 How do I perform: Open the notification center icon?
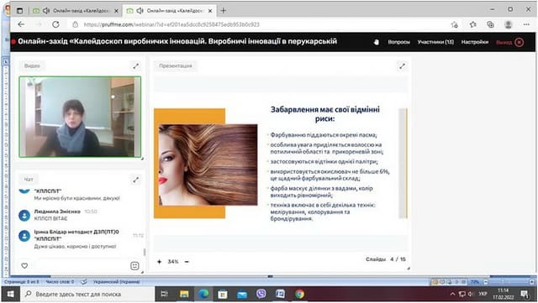point(525,294)
